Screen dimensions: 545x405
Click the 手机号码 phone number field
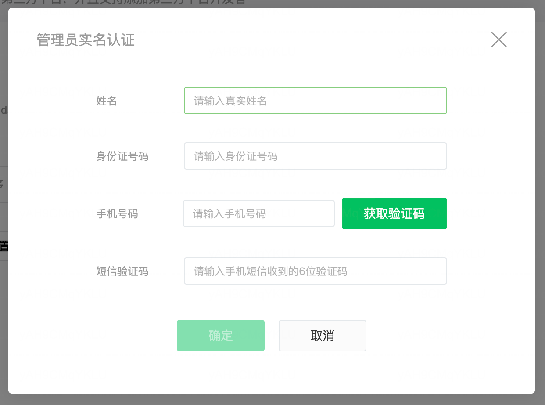(x=259, y=213)
